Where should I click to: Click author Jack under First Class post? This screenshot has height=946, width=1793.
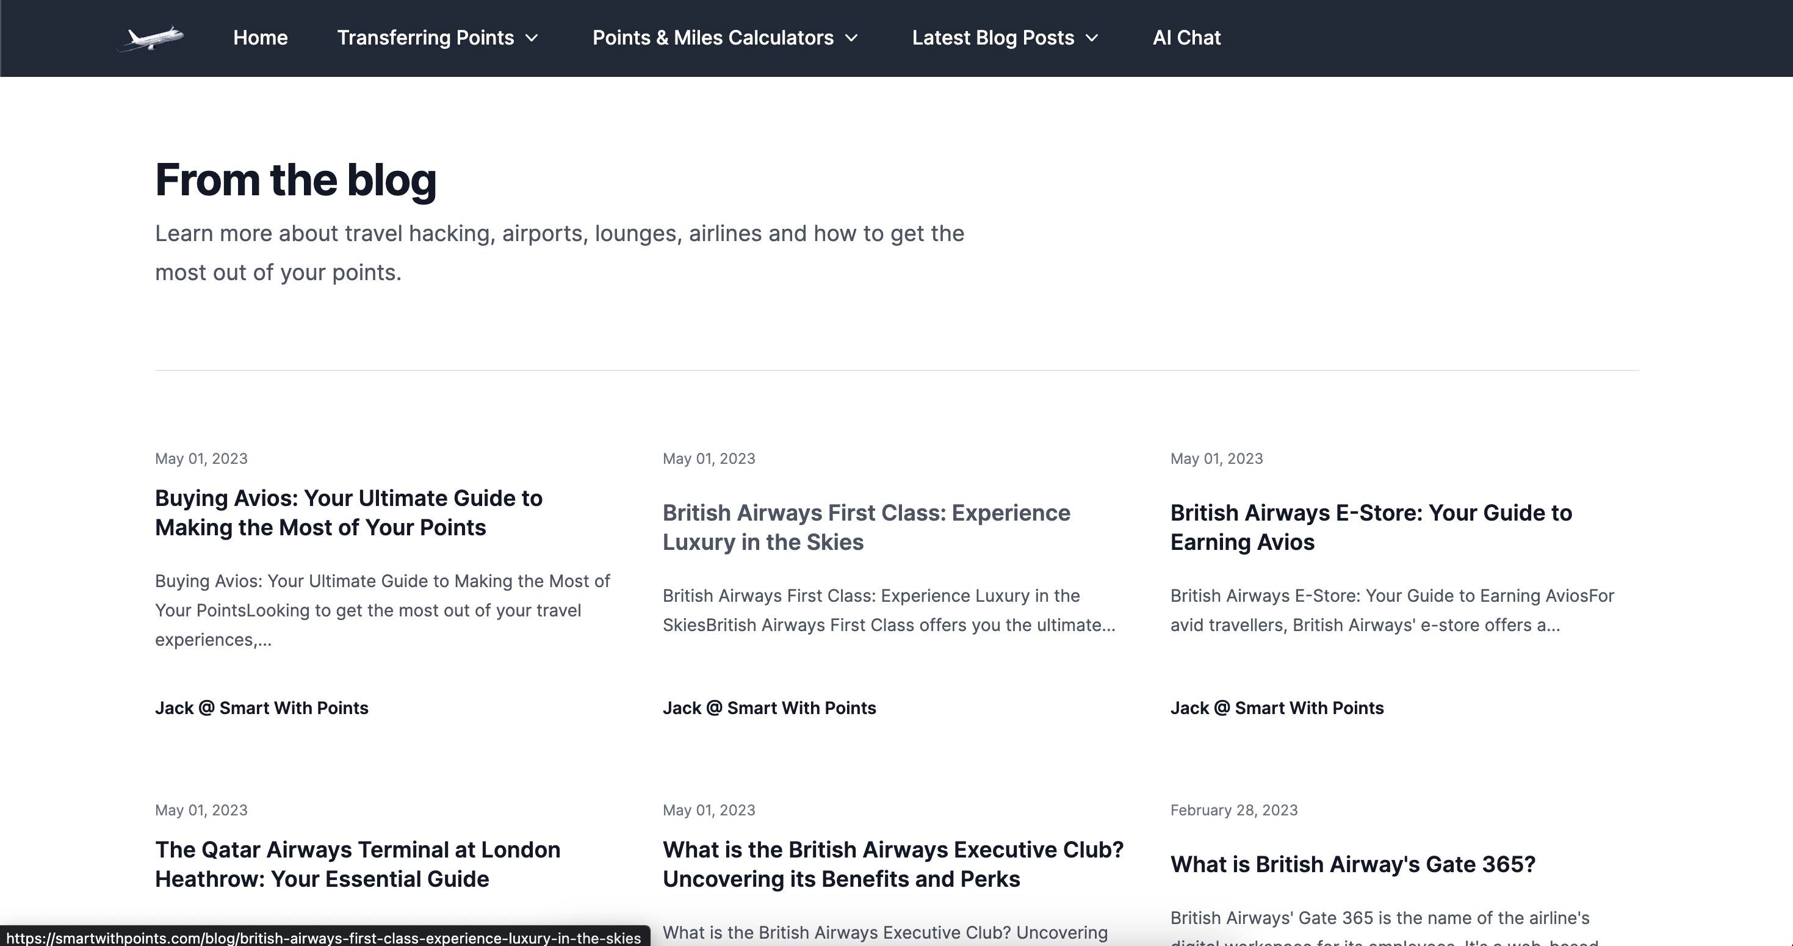pyautogui.click(x=769, y=708)
